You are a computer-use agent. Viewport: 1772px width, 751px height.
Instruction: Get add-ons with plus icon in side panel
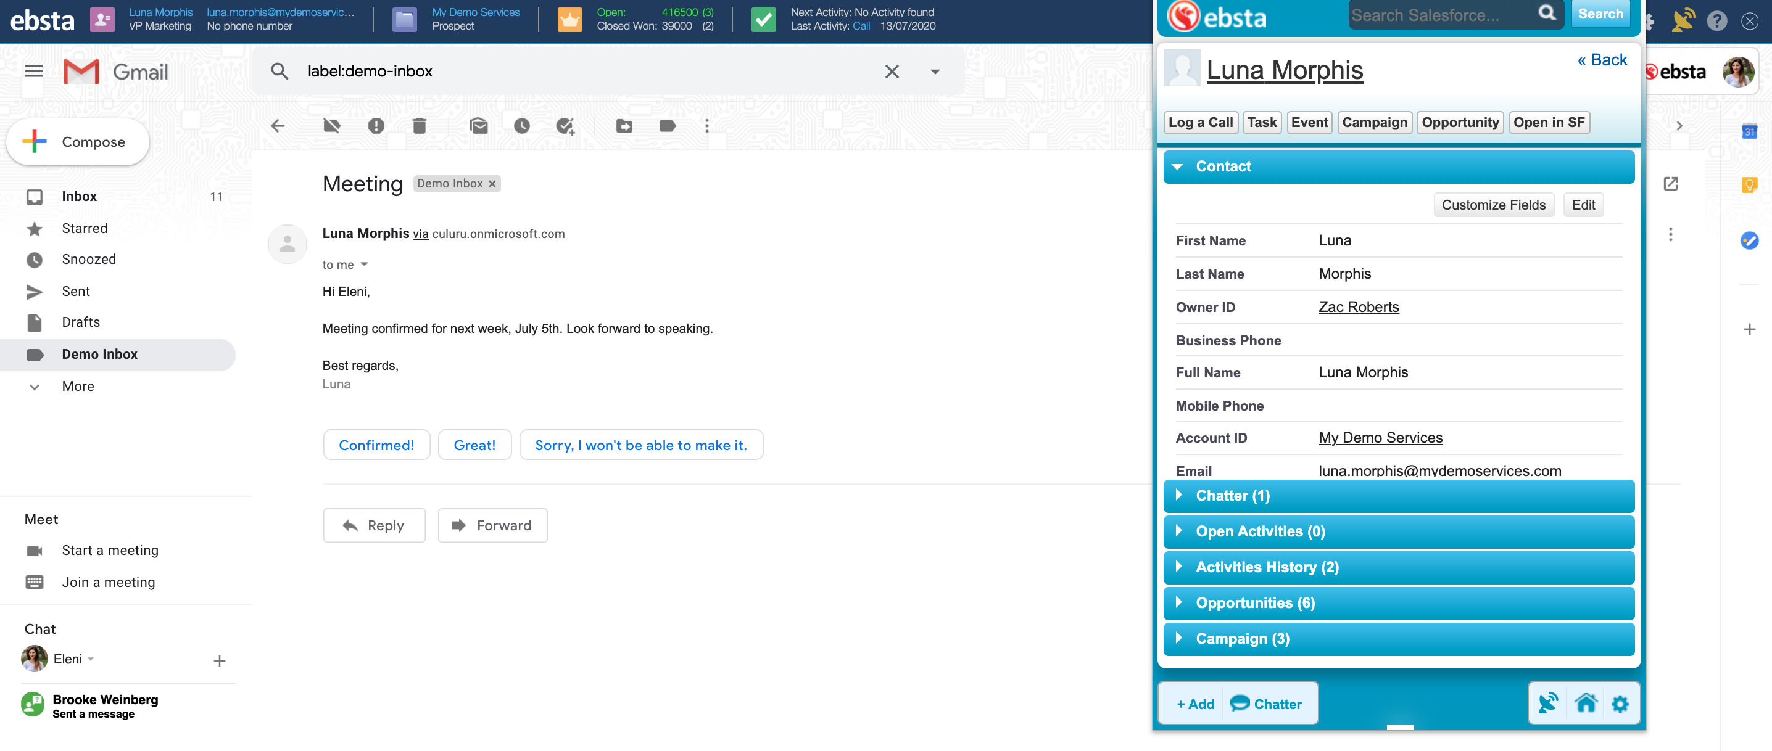[1749, 329]
